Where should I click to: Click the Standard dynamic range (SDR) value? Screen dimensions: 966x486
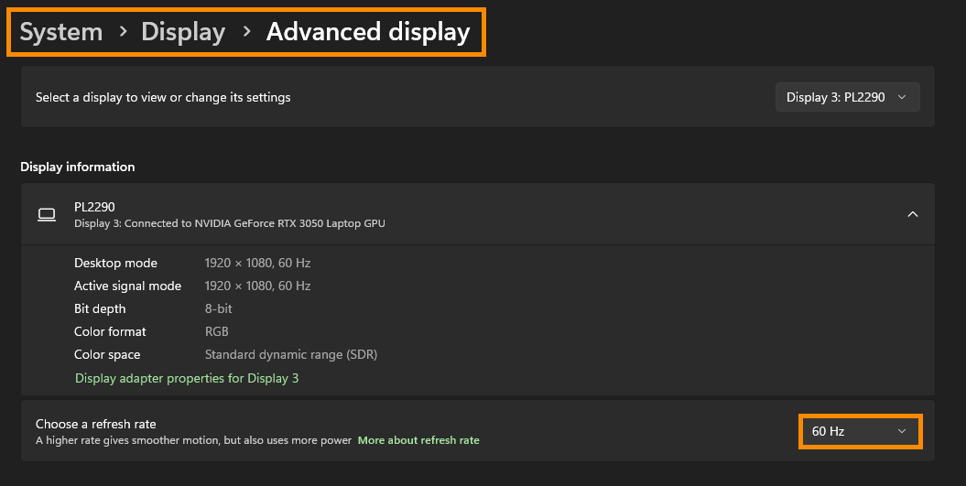pyautogui.click(x=291, y=355)
